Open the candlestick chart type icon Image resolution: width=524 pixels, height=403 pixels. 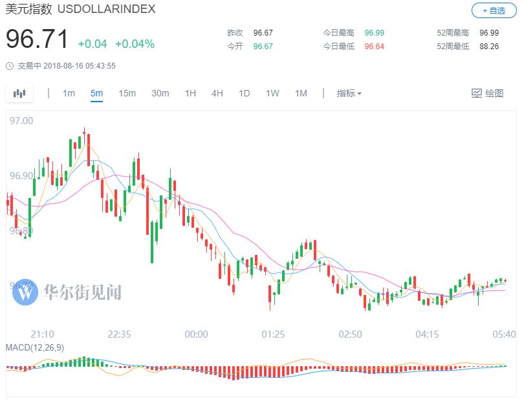(19, 93)
